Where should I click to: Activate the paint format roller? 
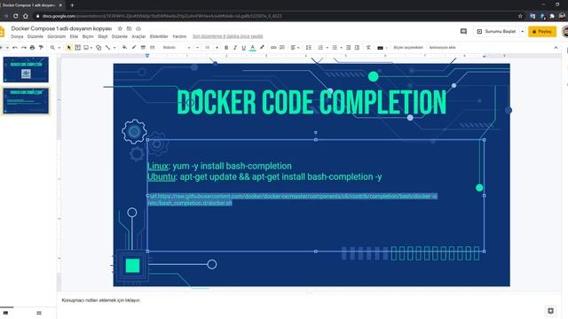click(41, 47)
